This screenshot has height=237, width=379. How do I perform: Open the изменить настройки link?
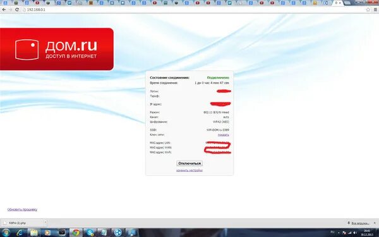pos(189,171)
